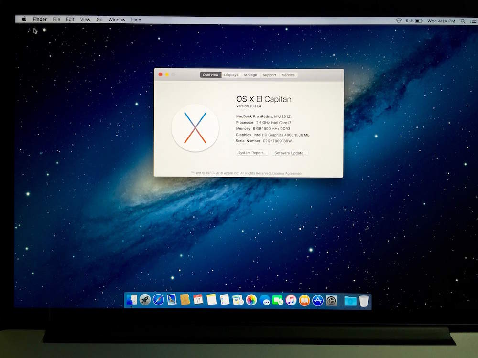
Task: Open the Photos app icon
Action: click(x=251, y=300)
